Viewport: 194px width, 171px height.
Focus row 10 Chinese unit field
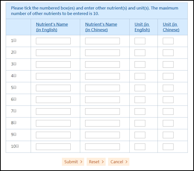tap(168, 147)
